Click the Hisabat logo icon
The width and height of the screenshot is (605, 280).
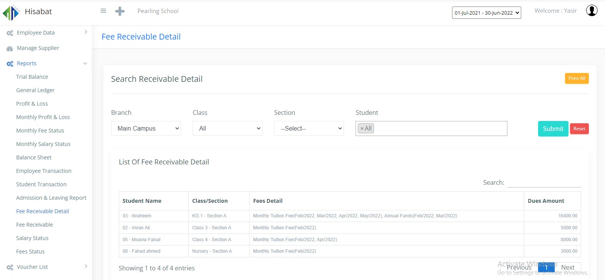pyautogui.click(x=11, y=12)
